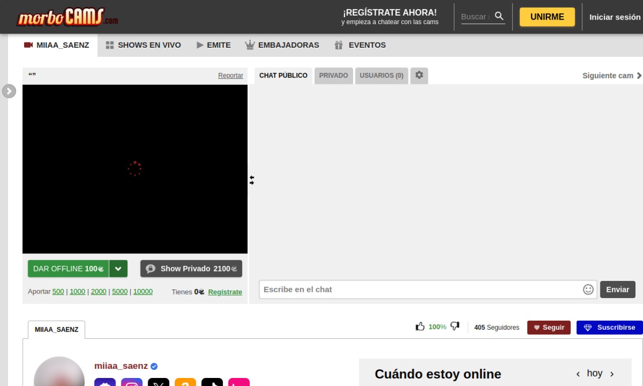Viewport: 643px width, 386px height.
Task: Open the X (Twitter) social icon
Action: click(x=159, y=382)
